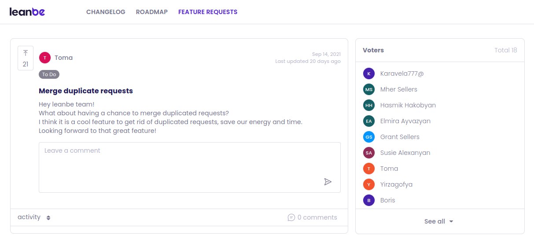Click Karavela777@ voter avatar
This screenshot has width=534, height=235.
(x=369, y=73)
